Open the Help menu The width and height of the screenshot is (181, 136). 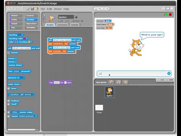(x=66, y=9)
